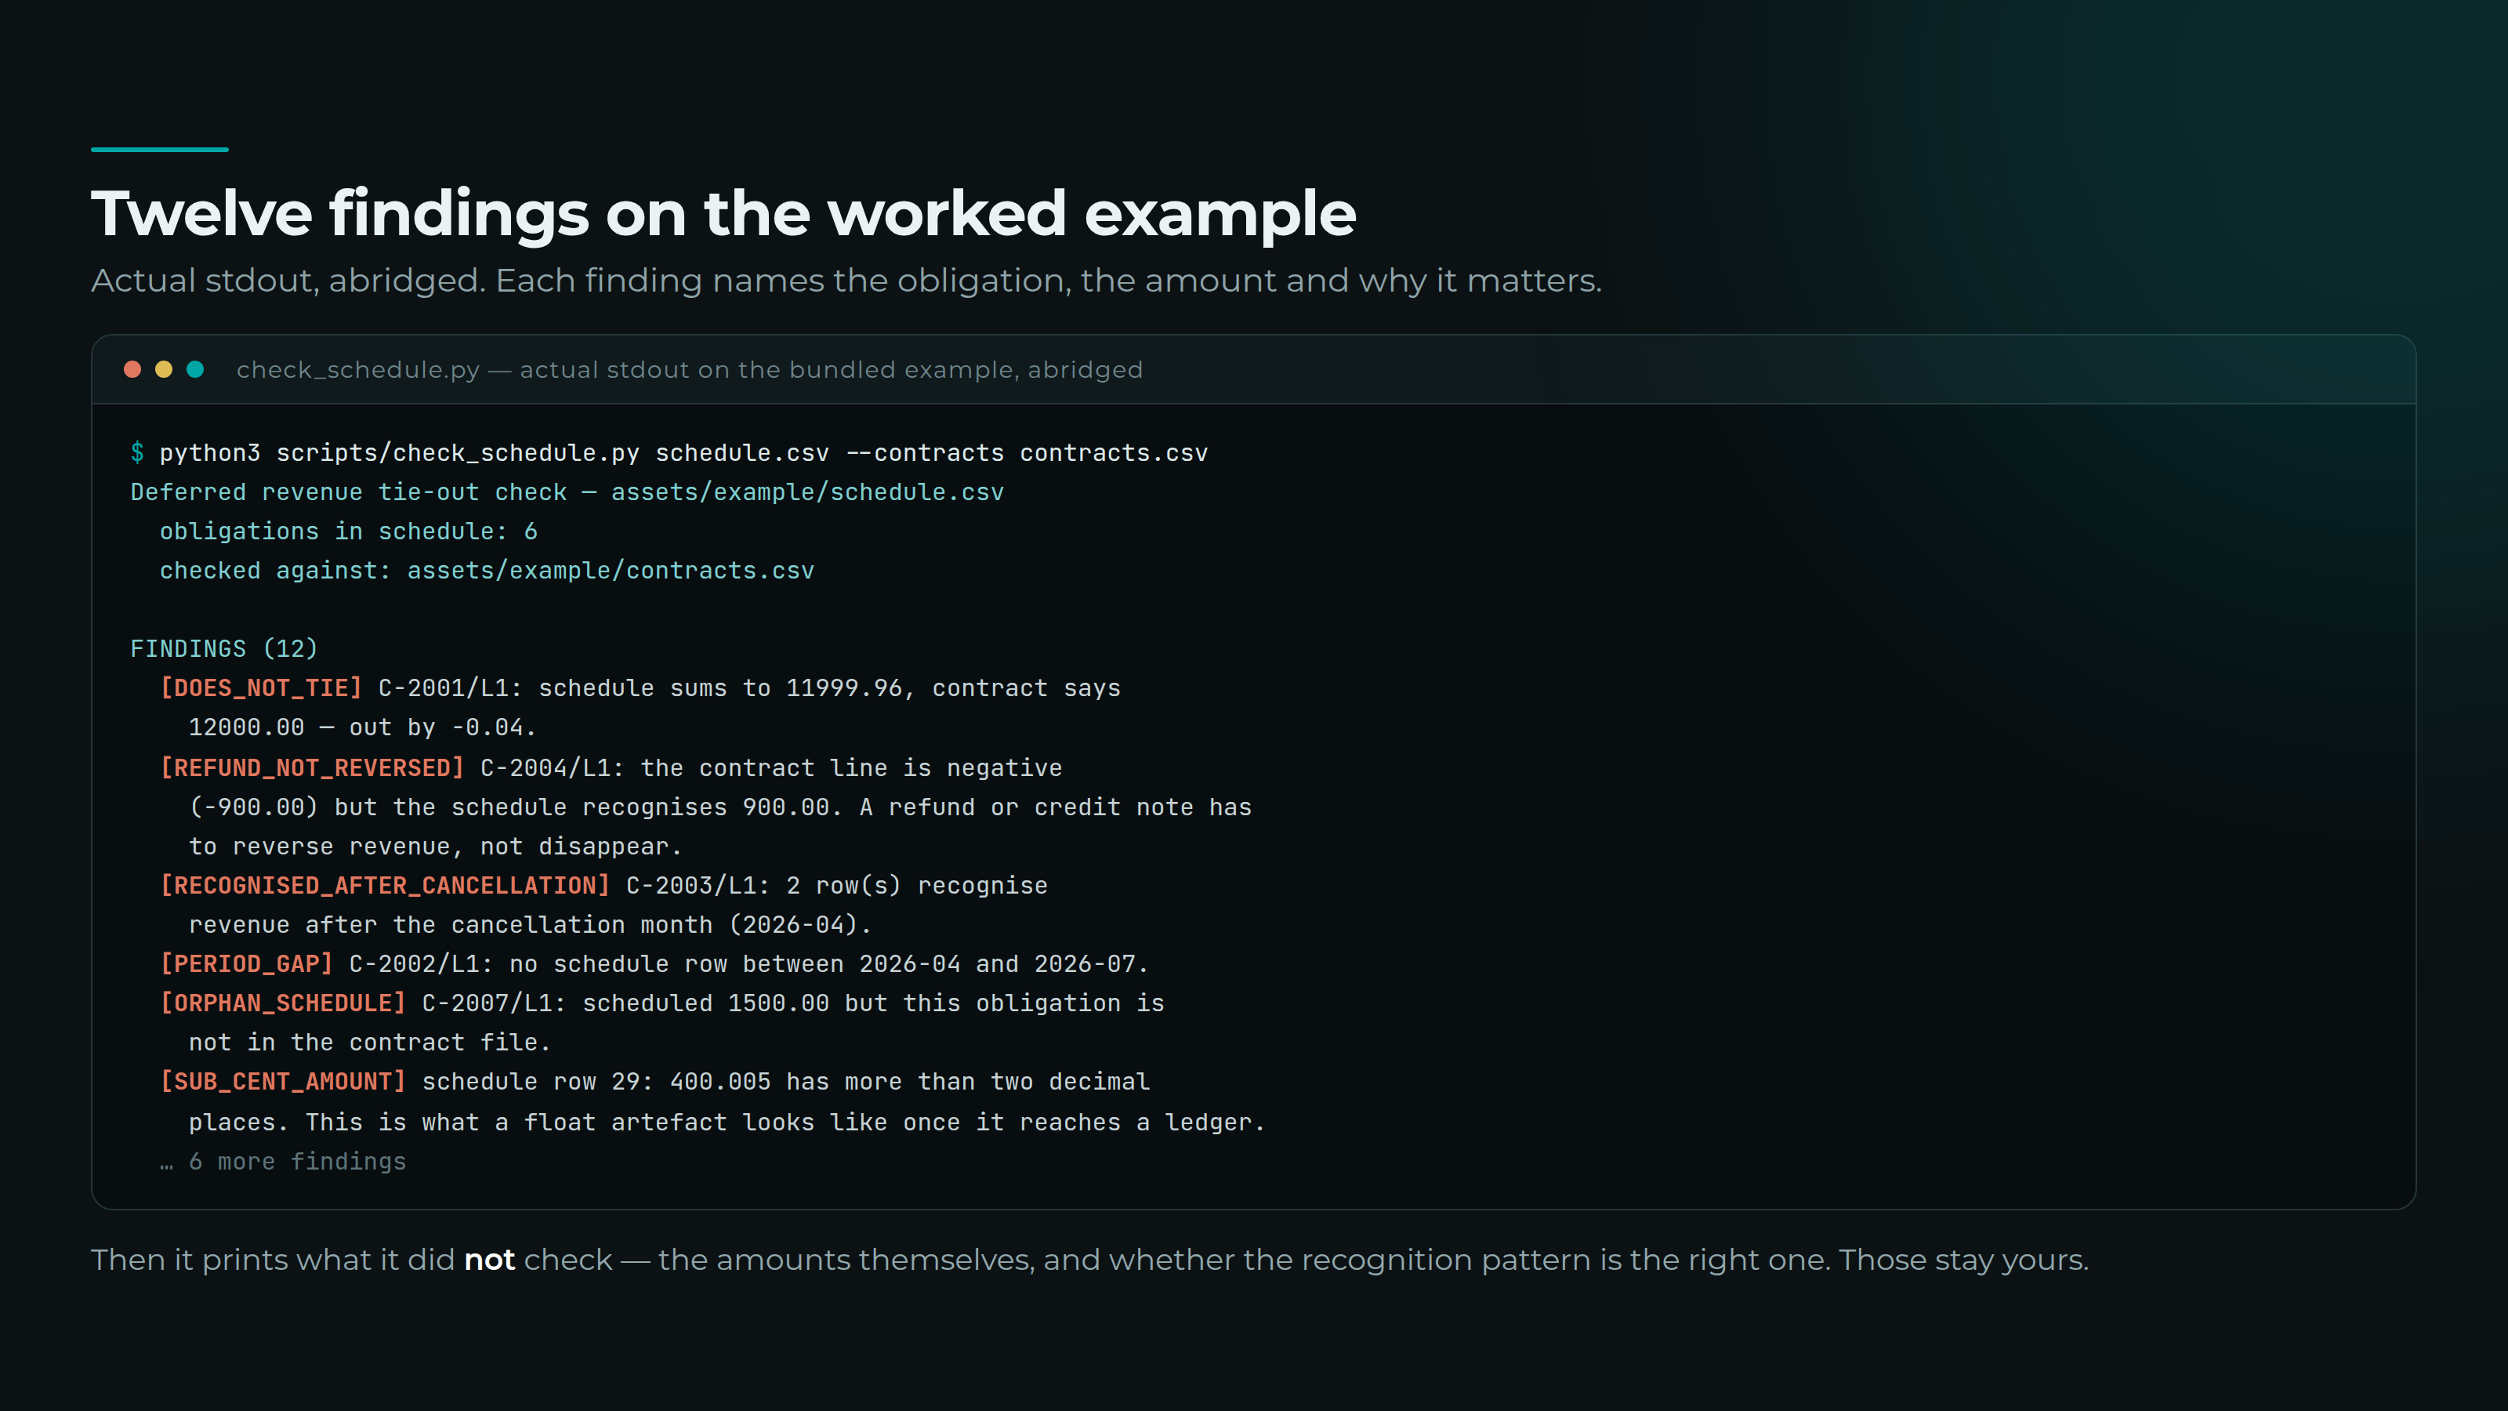Click 'C-2007/L1: scheduled 1500.00' text
The height and width of the screenshot is (1411, 2508).
625,1003
